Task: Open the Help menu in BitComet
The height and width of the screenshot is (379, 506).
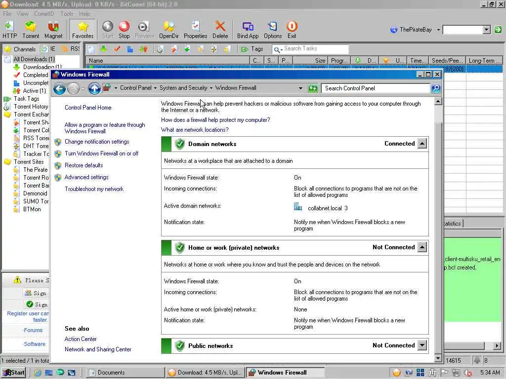Action: [x=84, y=13]
